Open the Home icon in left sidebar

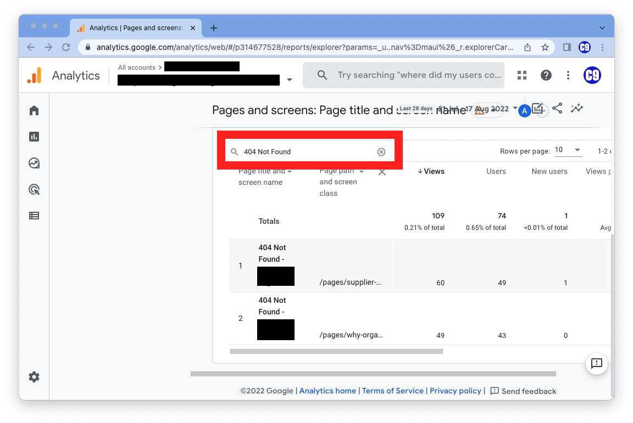click(x=34, y=110)
